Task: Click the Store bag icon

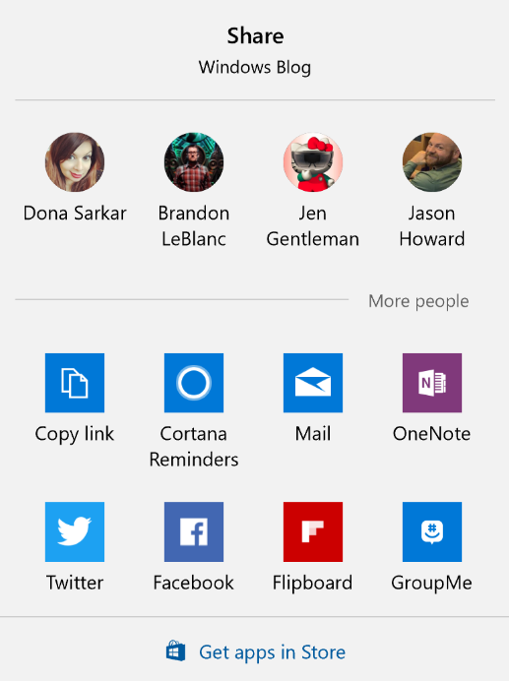Action: pos(175,651)
